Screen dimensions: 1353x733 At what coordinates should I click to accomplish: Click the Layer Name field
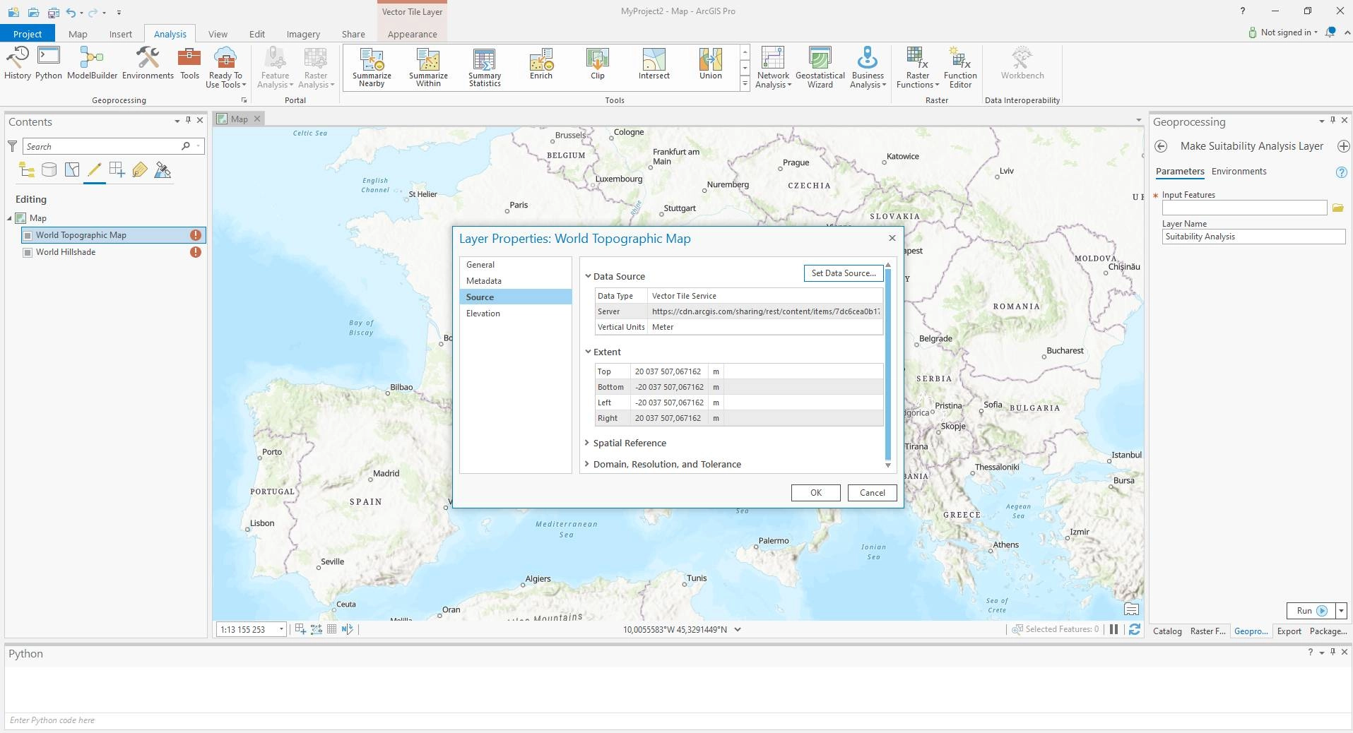click(1254, 237)
